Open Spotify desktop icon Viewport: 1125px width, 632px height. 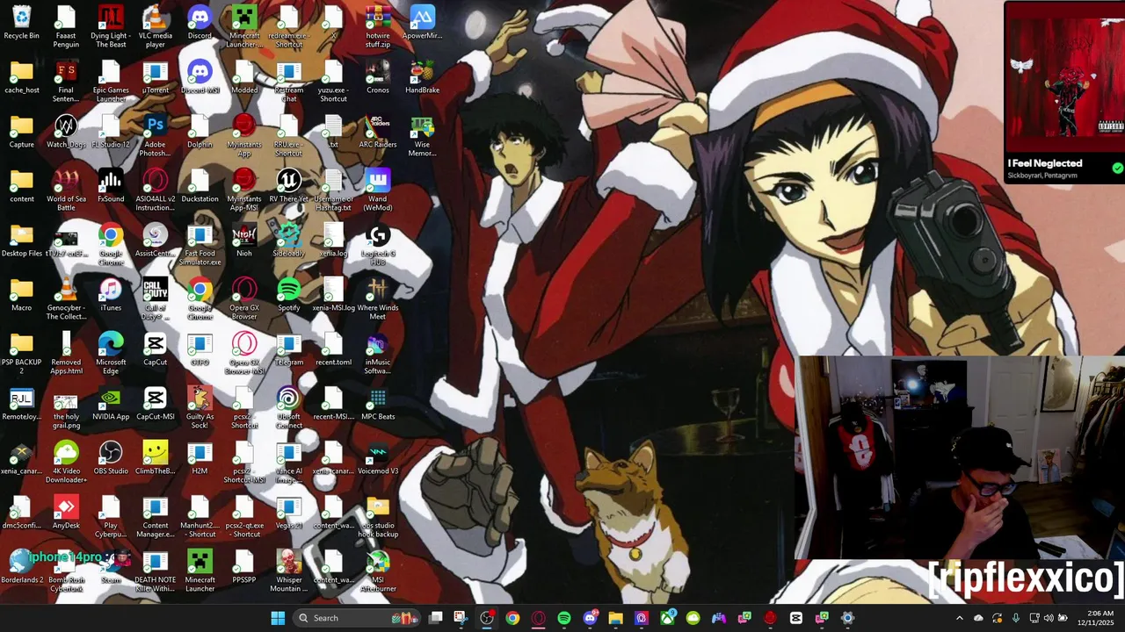pyautogui.click(x=288, y=295)
